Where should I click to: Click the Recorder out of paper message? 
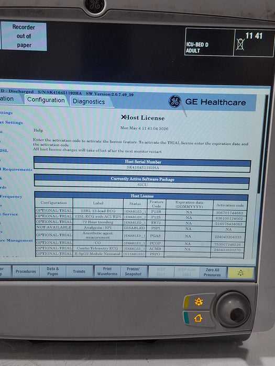tap(24, 36)
